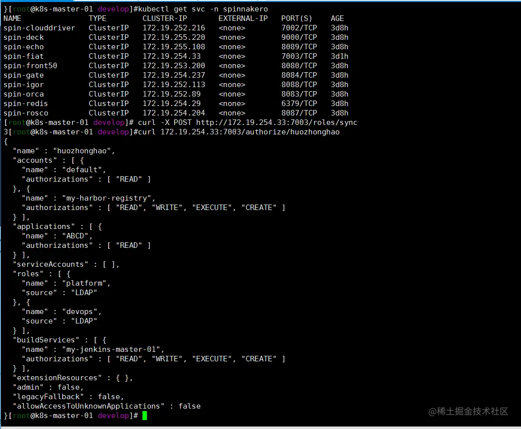Select the "my-jenkins-master-01" value

(111, 350)
